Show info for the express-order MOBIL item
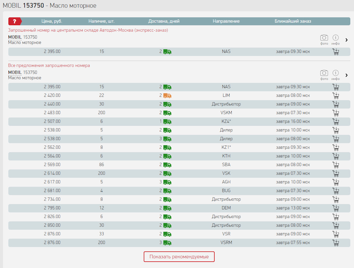 pos(336,39)
